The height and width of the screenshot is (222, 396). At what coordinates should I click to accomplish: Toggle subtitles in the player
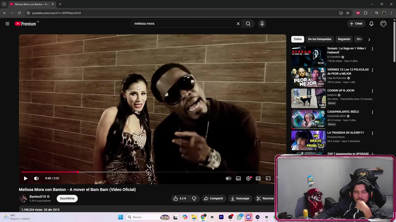239,178
